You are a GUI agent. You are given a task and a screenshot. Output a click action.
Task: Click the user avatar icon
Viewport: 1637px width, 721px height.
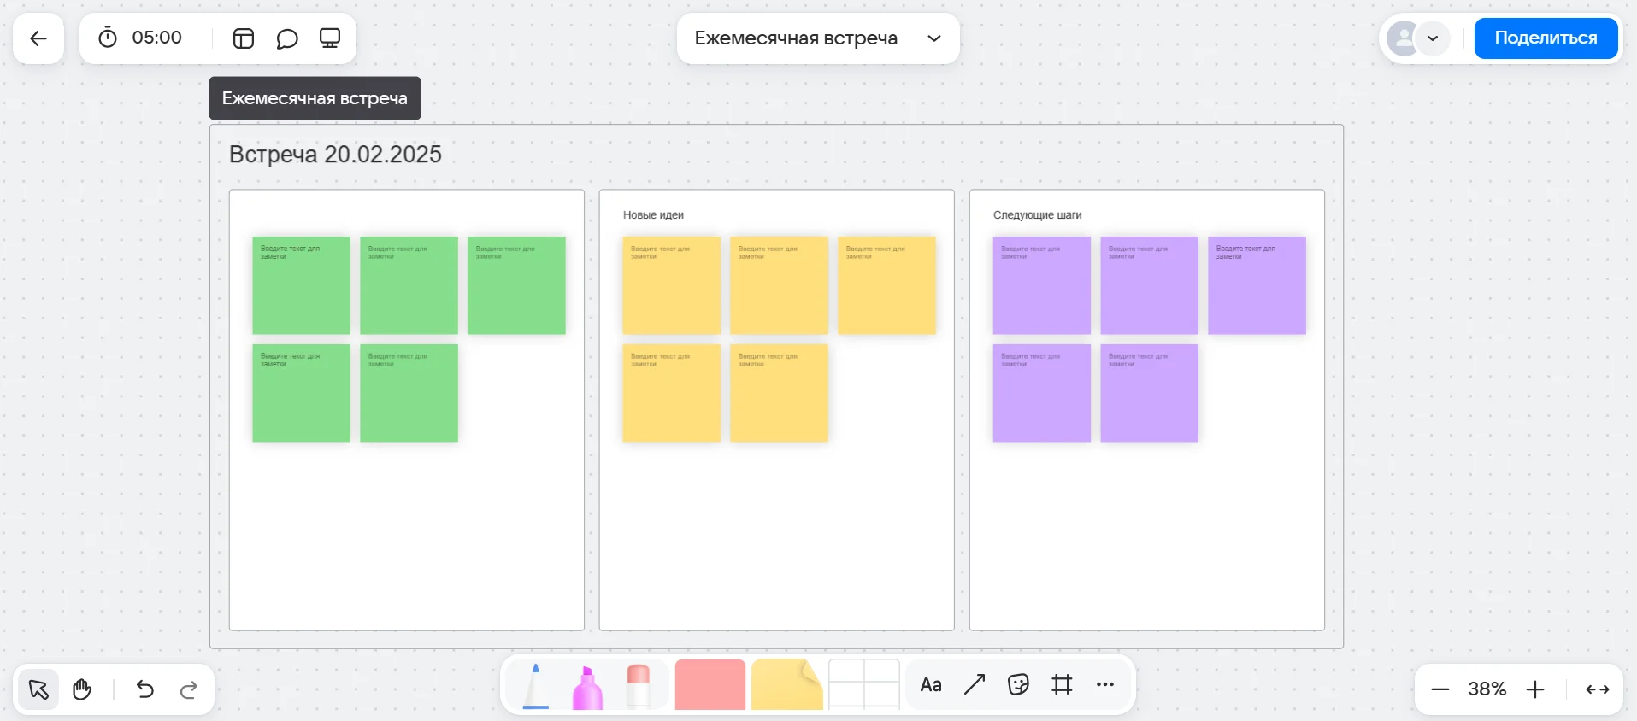click(x=1403, y=38)
